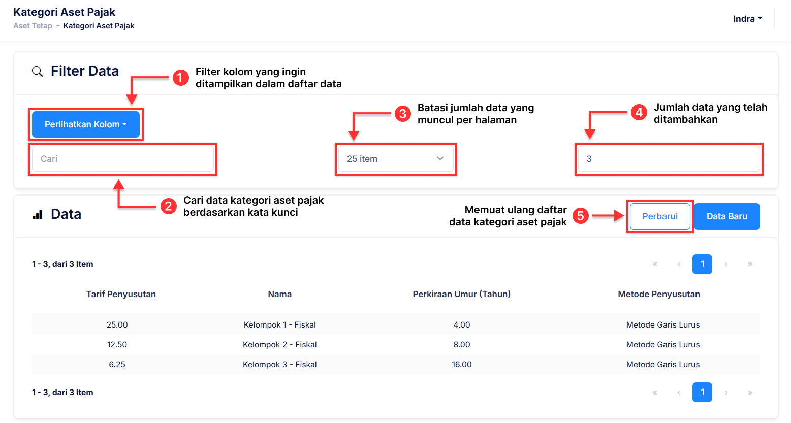This screenshot has height=423, width=791.
Task: Open the Aset Tetap breadcrumb link
Action: click(x=33, y=26)
